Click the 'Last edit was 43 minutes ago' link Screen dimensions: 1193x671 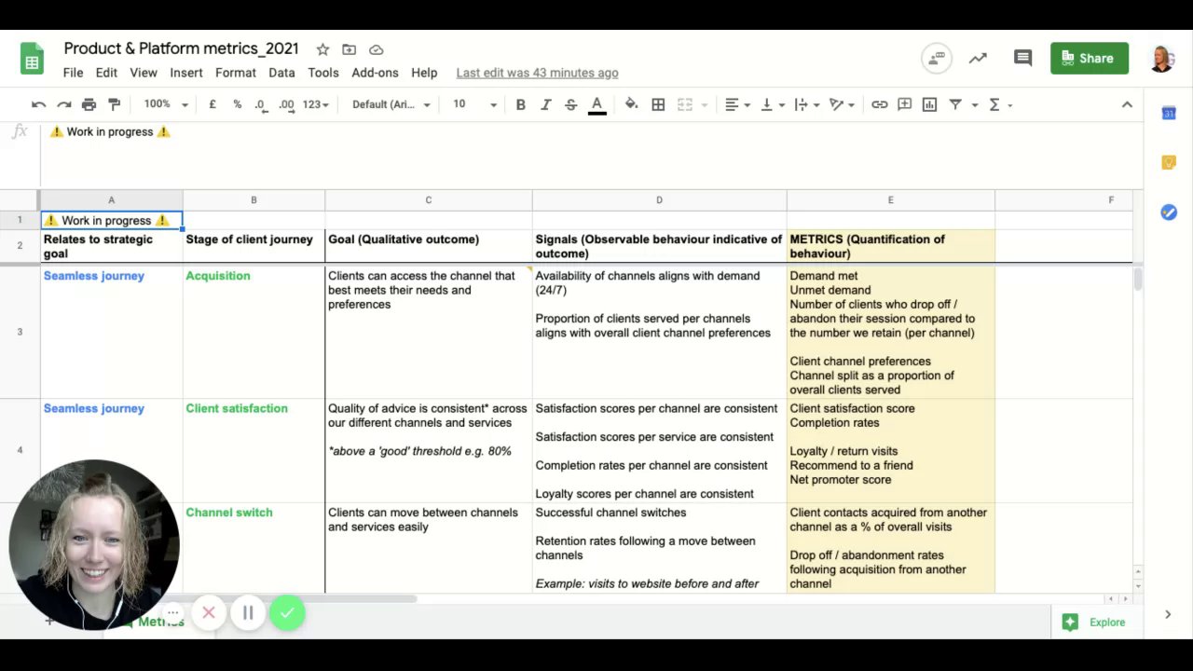click(537, 73)
